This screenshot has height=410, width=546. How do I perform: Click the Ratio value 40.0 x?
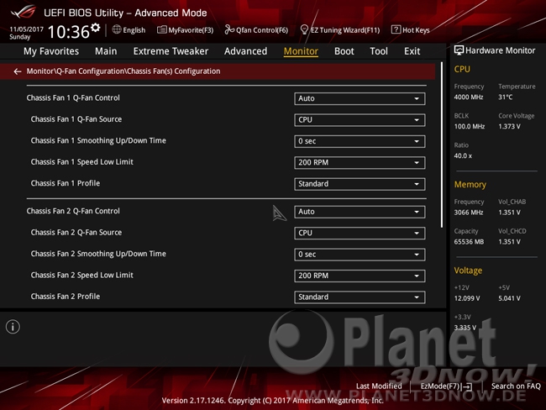pos(463,156)
